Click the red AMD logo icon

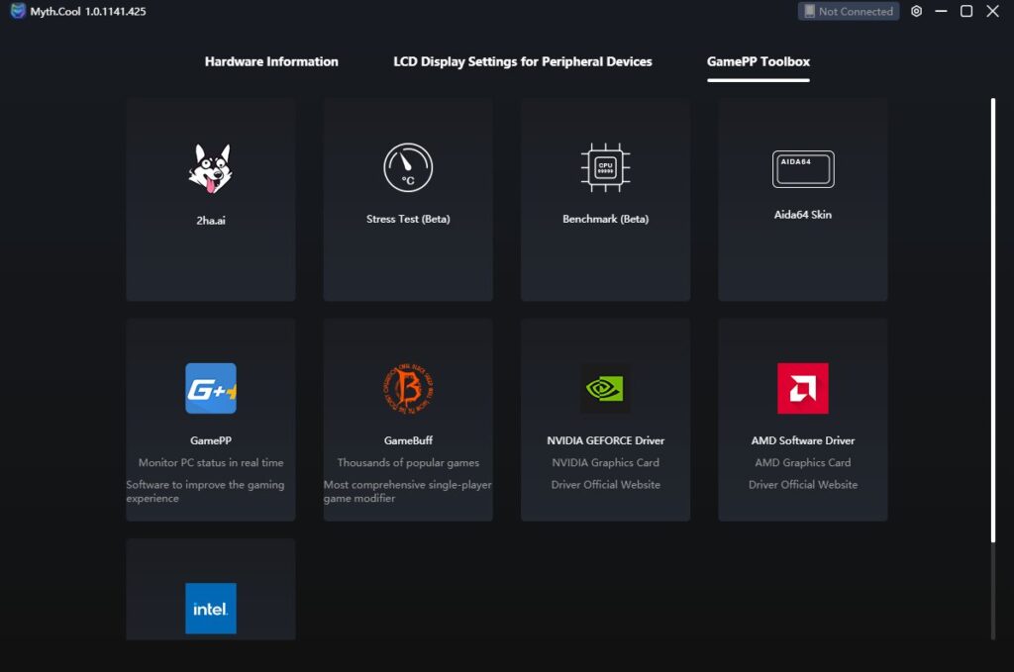(x=803, y=388)
